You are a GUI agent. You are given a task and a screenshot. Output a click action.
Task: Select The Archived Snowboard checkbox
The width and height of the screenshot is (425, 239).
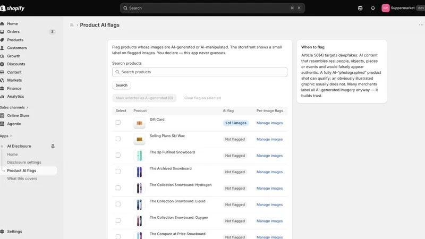pos(118,172)
